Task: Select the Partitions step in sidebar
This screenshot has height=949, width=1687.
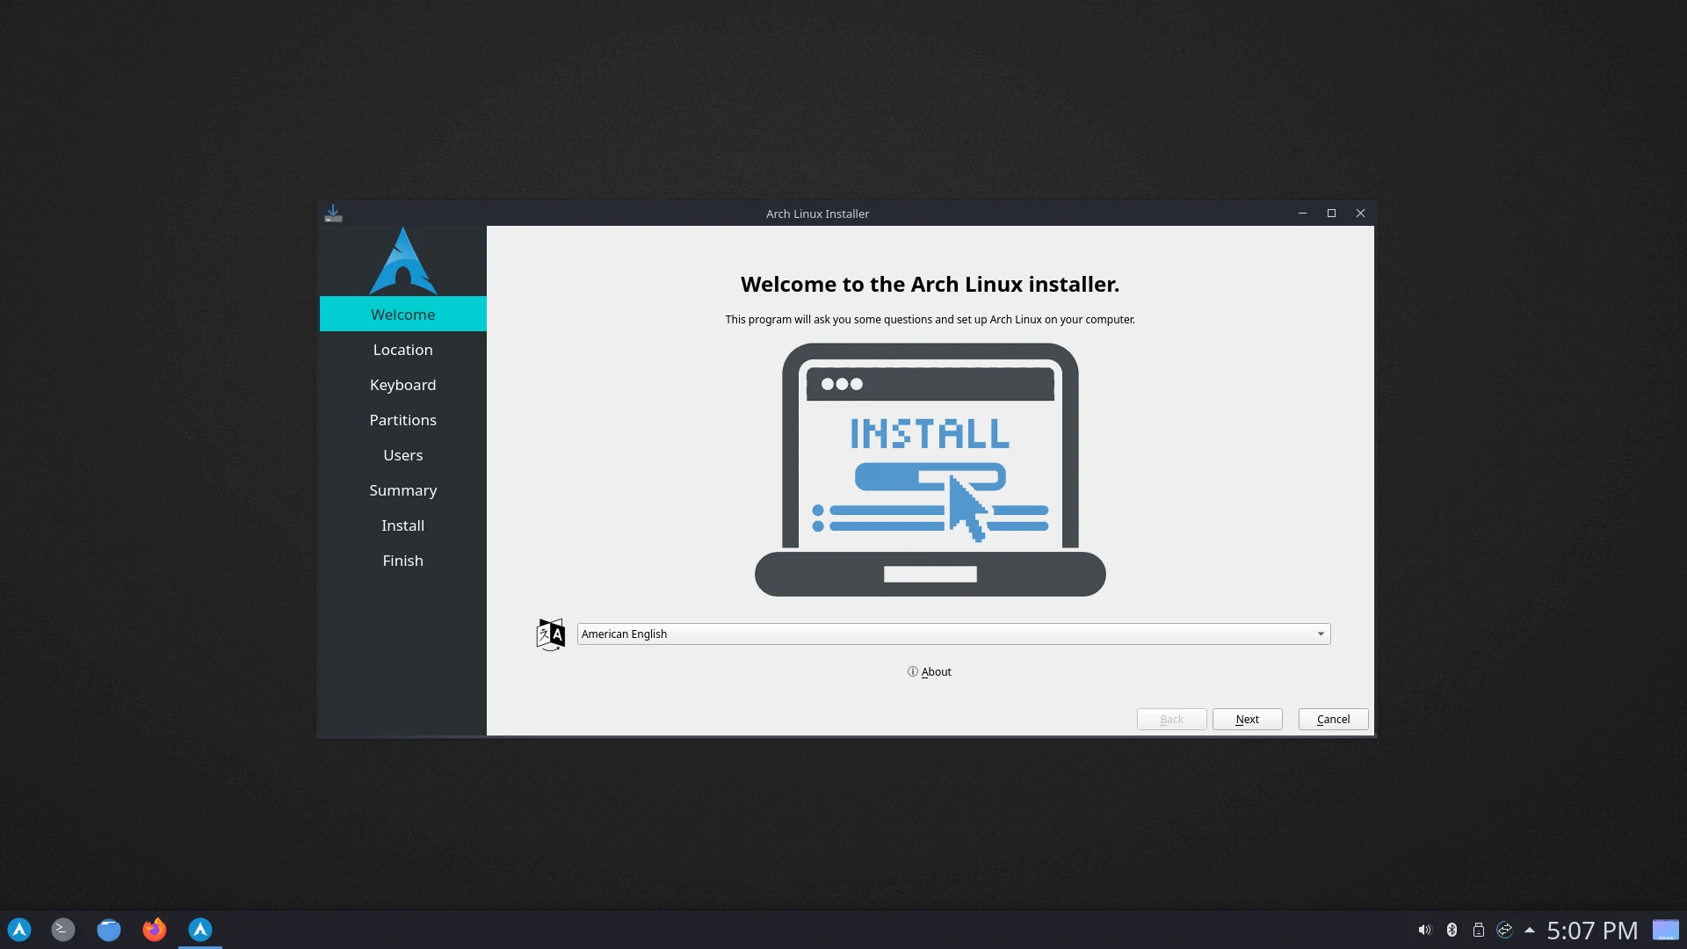Action: pyautogui.click(x=402, y=420)
